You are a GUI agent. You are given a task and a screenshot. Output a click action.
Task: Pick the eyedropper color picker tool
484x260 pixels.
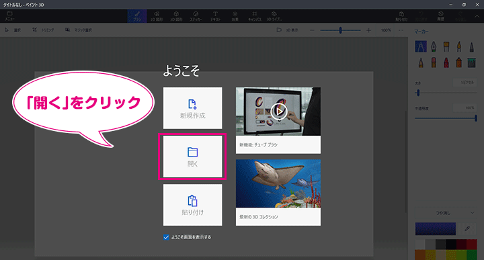tap(467, 229)
